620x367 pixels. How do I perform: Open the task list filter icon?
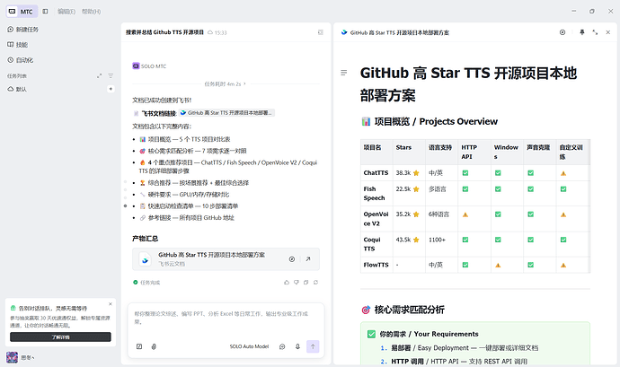pos(111,75)
